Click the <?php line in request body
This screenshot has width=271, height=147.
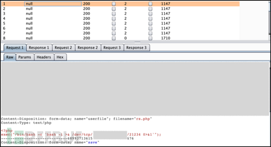tap(7, 130)
